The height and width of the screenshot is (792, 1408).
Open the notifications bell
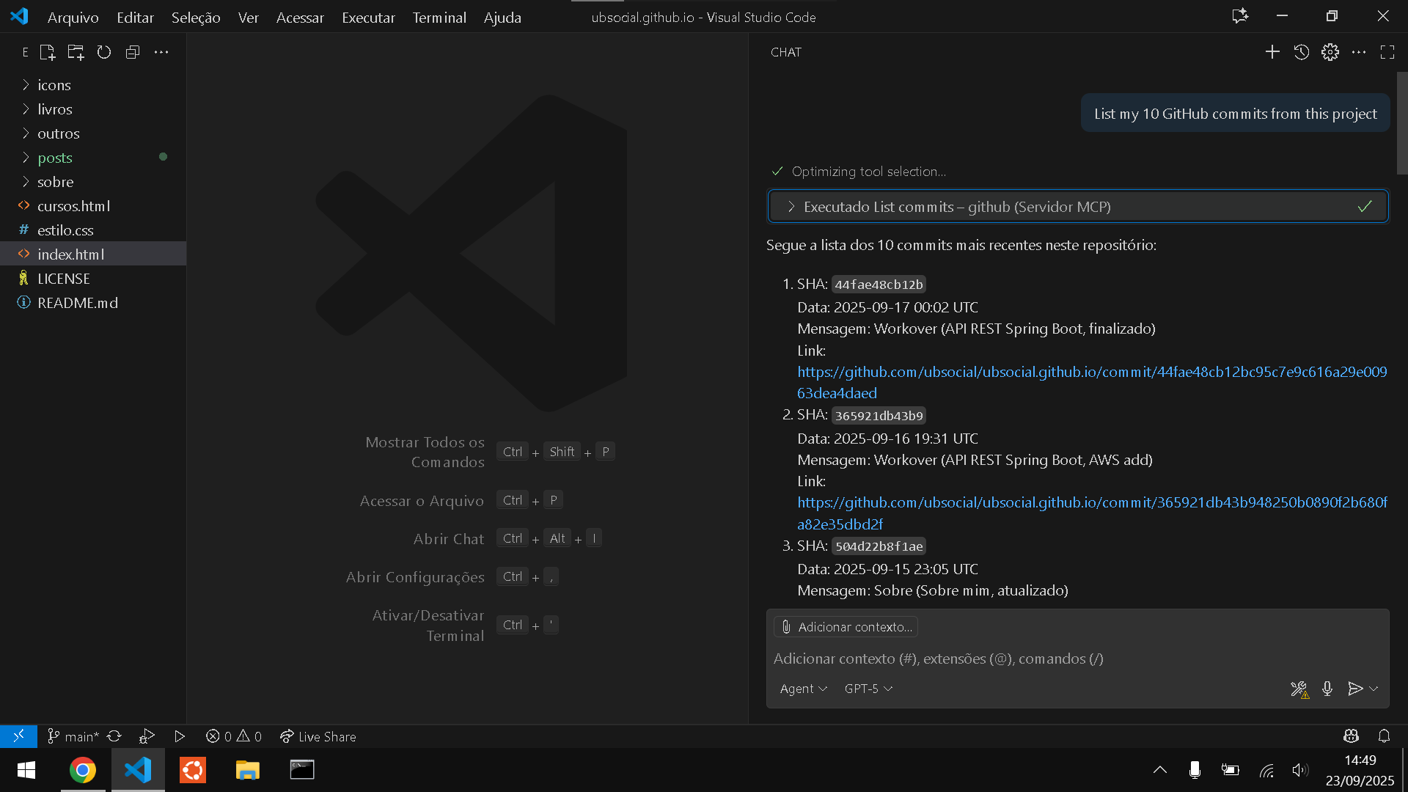(1384, 736)
